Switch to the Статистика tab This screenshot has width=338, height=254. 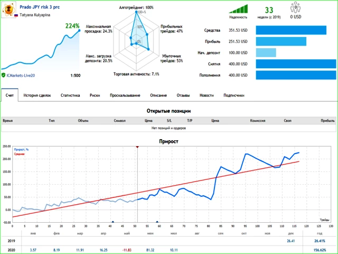point(70,95)
